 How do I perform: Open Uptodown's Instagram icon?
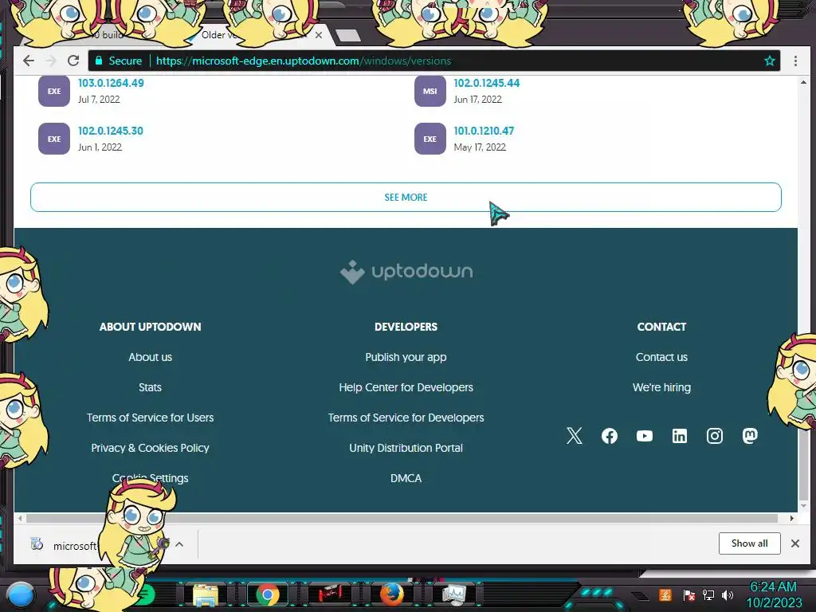[x=715, y=436]
